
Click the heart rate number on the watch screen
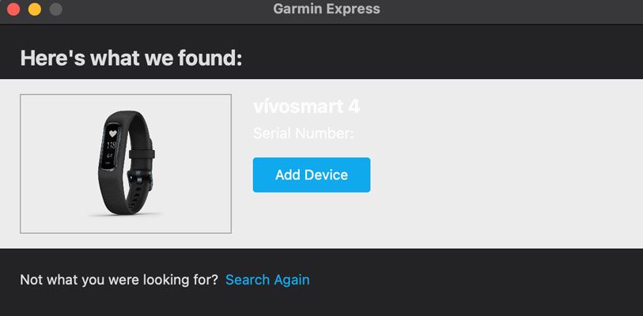coord(112,146)
